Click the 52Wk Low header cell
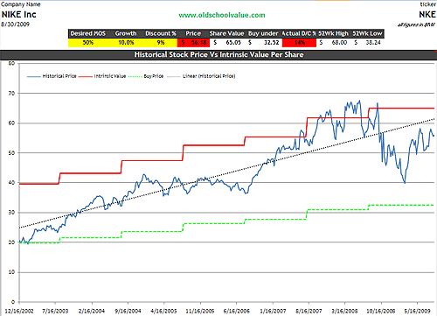 [367, 33]
